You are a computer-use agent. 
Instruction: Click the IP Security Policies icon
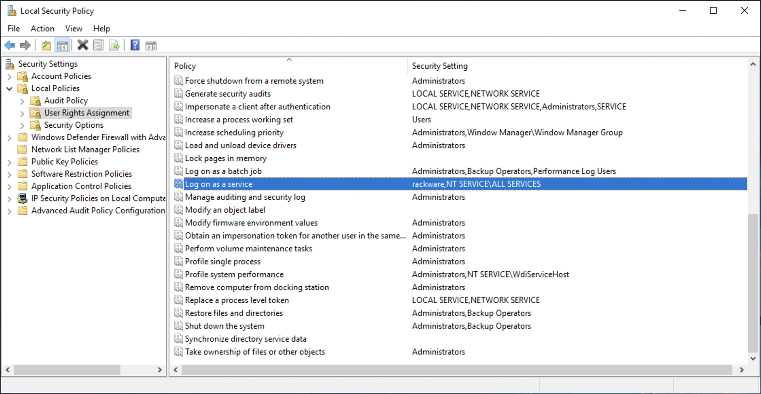22,198
